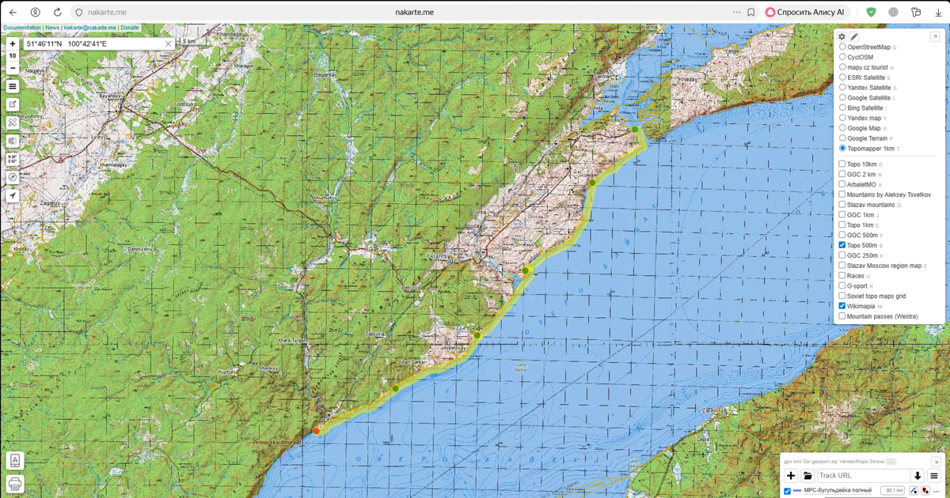The image size is (950, 498).
Task: Open the Donate link
Action: point(130,28)
